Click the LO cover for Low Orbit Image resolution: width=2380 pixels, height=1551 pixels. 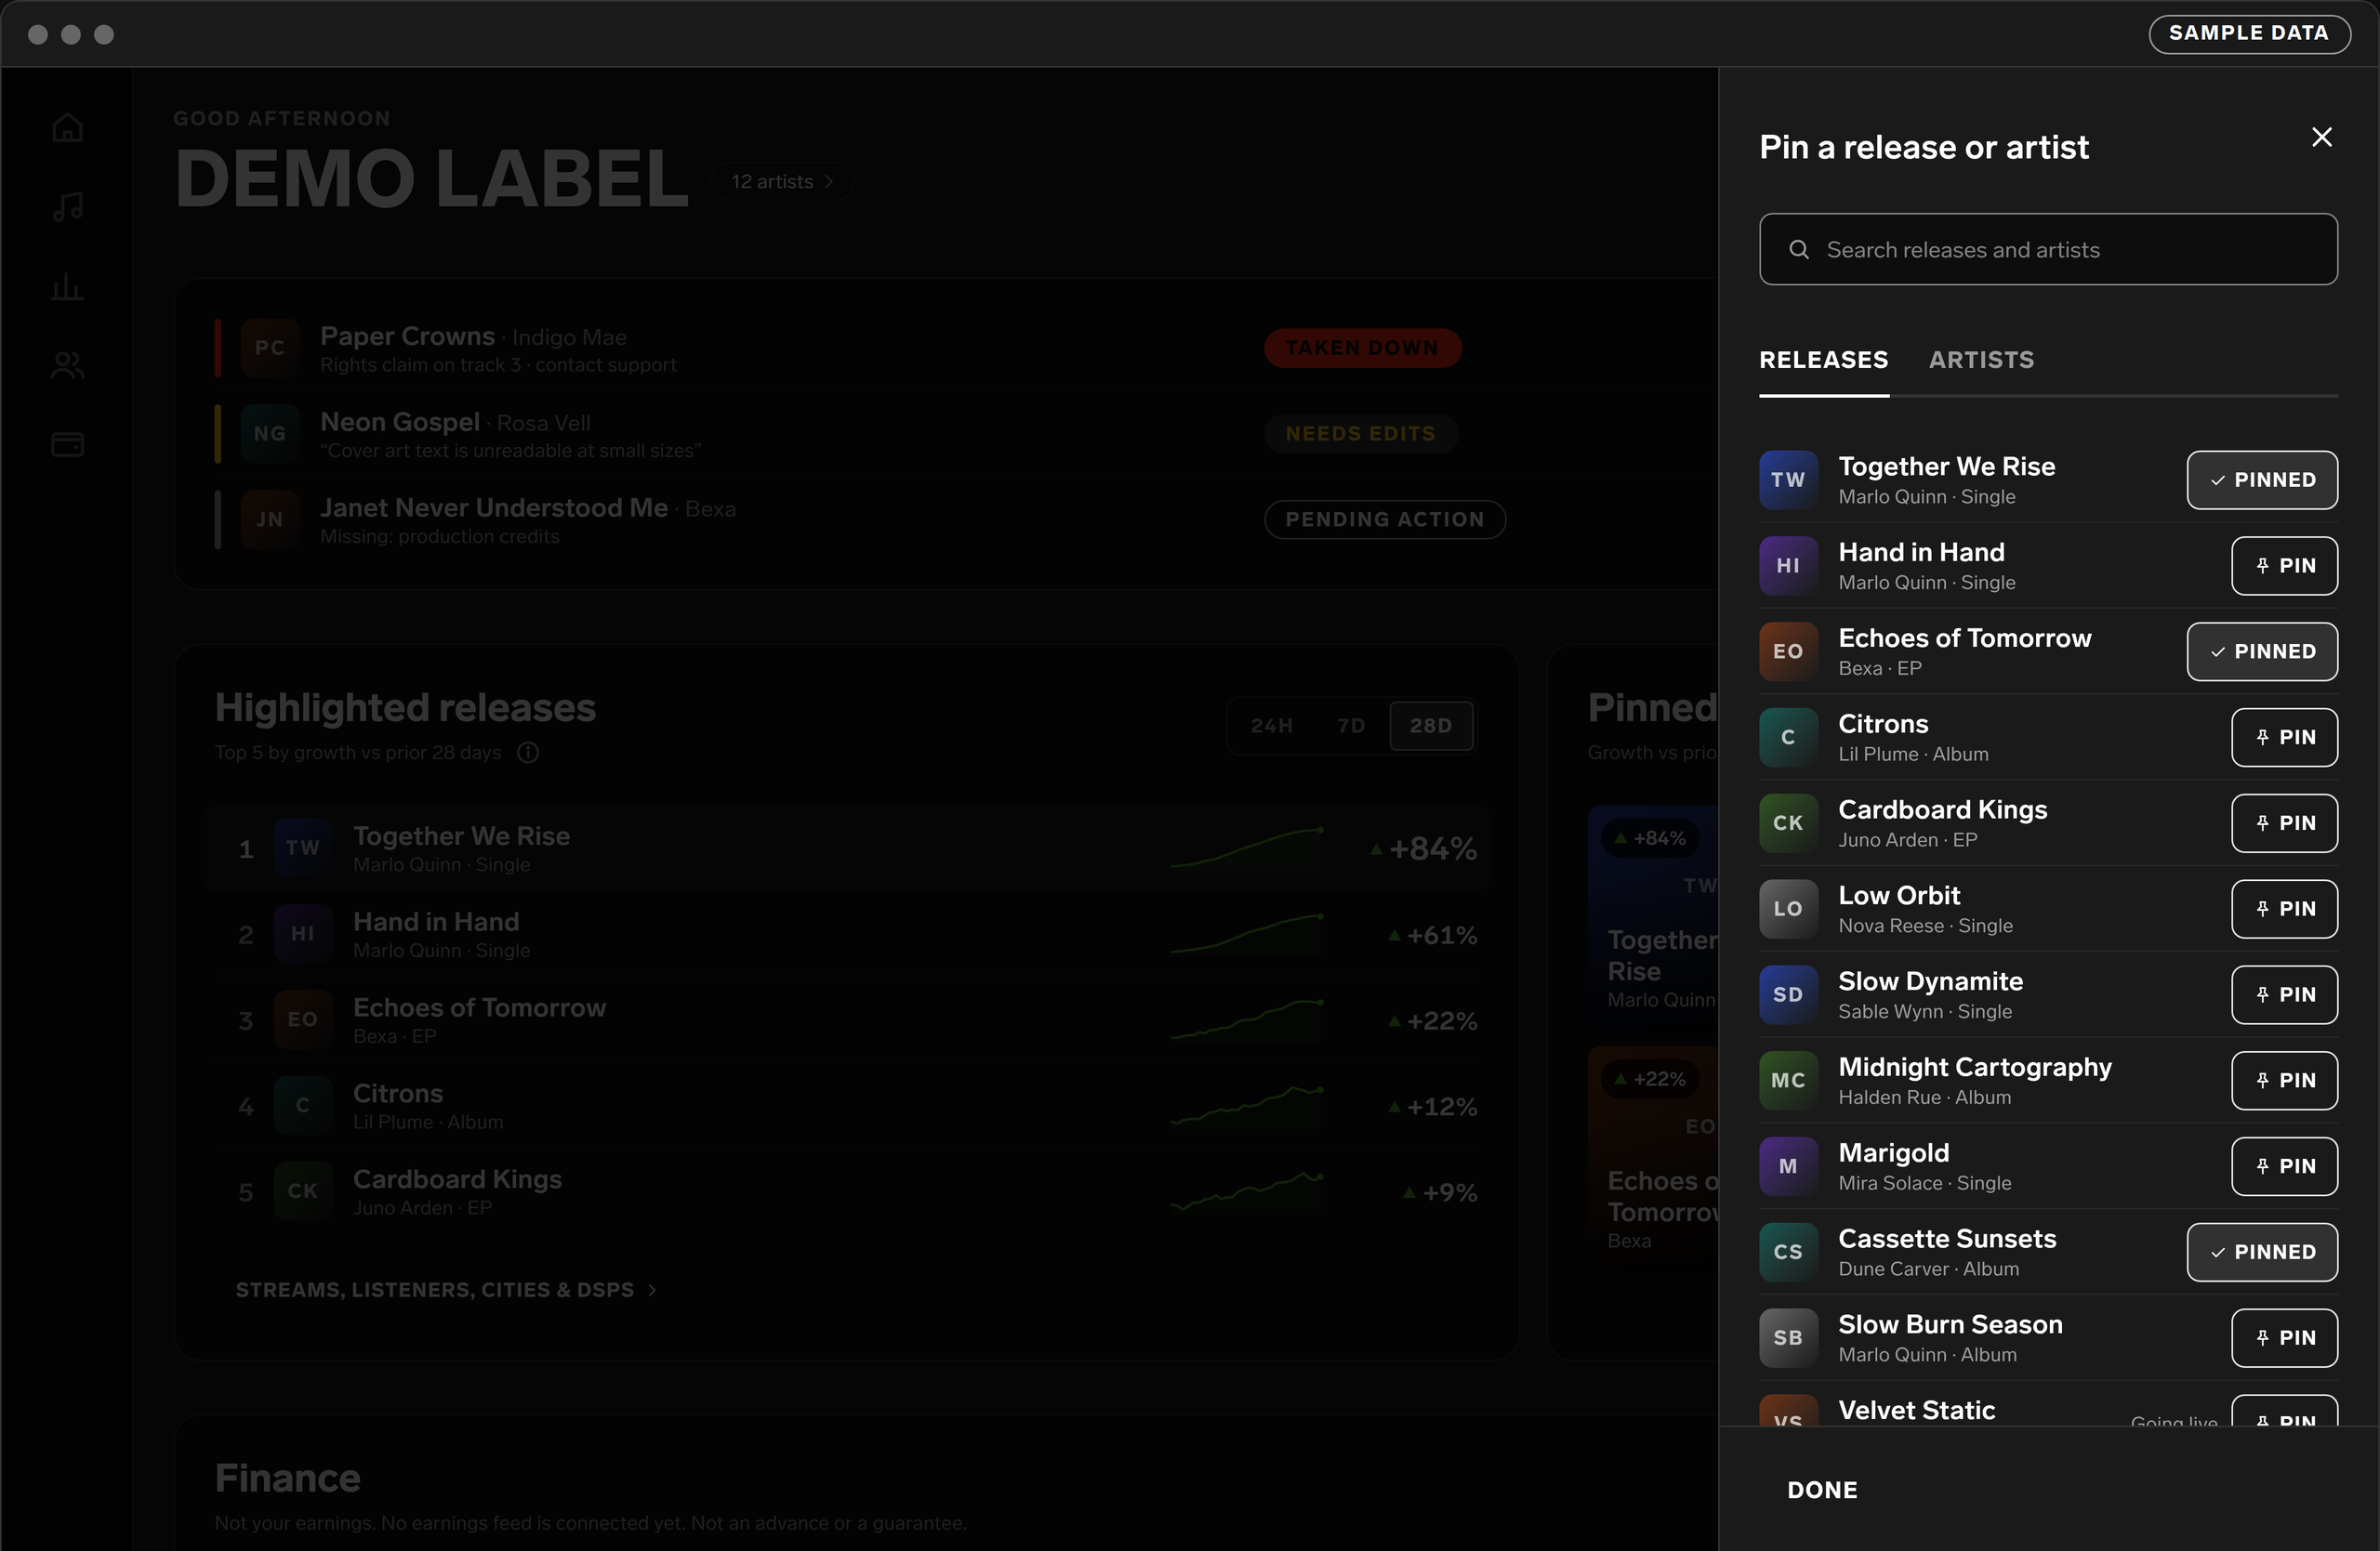[x=1788, y=909]
